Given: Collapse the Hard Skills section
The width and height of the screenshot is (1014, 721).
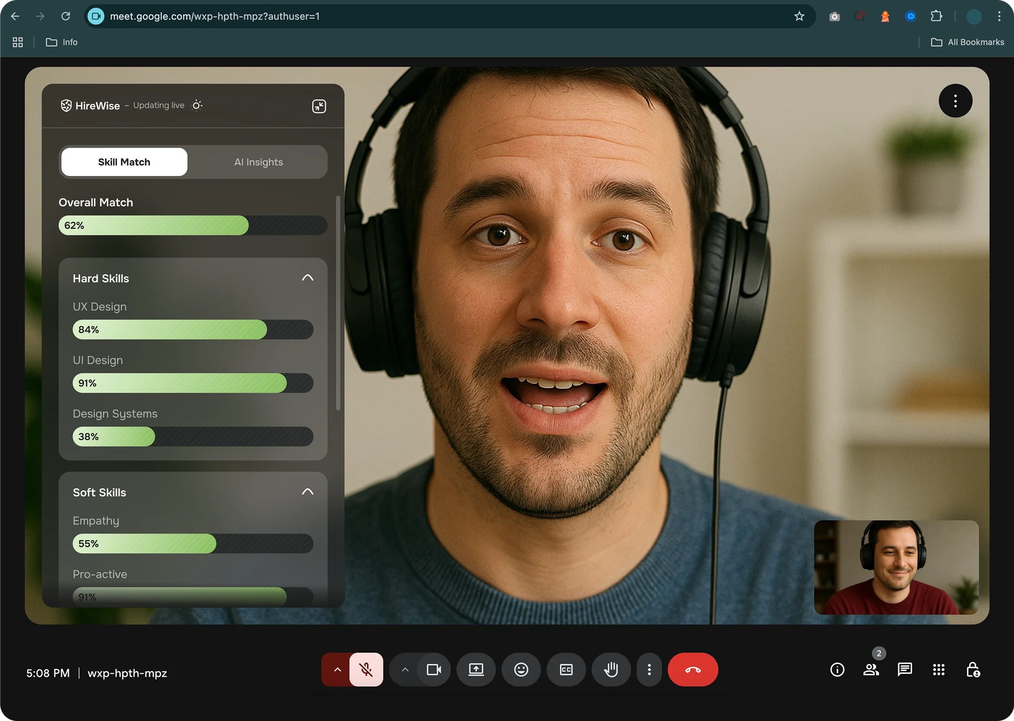Looking at the screenshot, I should [307, 278].
